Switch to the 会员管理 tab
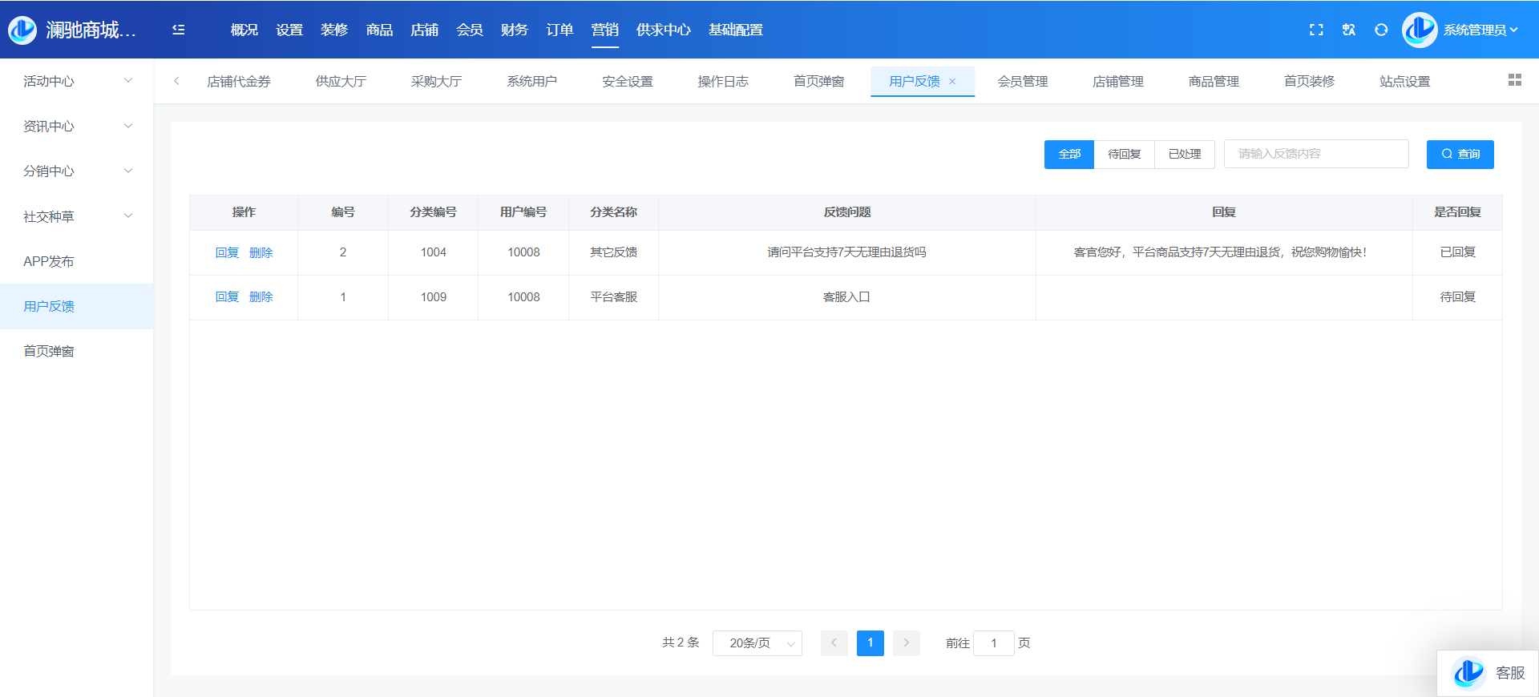This screenshot has width=1539, height=697. [1022, 82]
